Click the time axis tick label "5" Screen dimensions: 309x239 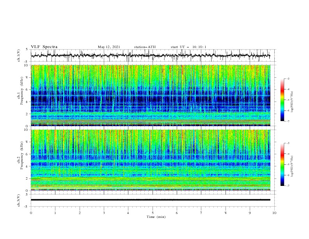pos(153,213)
